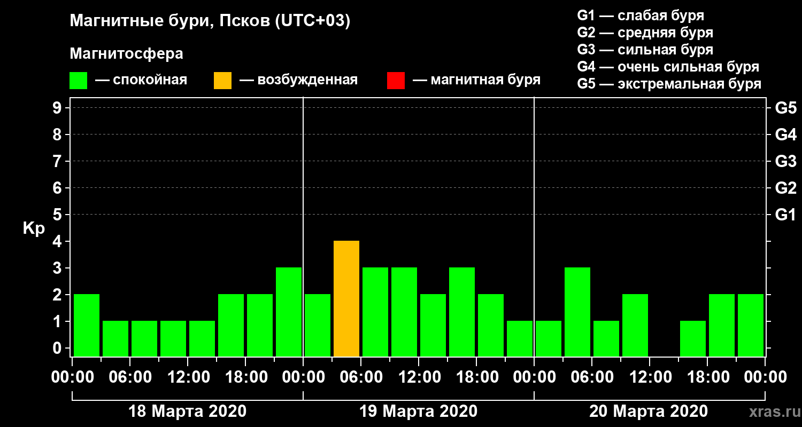The image size is (802, 427).
Task: Click the red 'магнитная буря' legend swatch
Action: point(396,81)
